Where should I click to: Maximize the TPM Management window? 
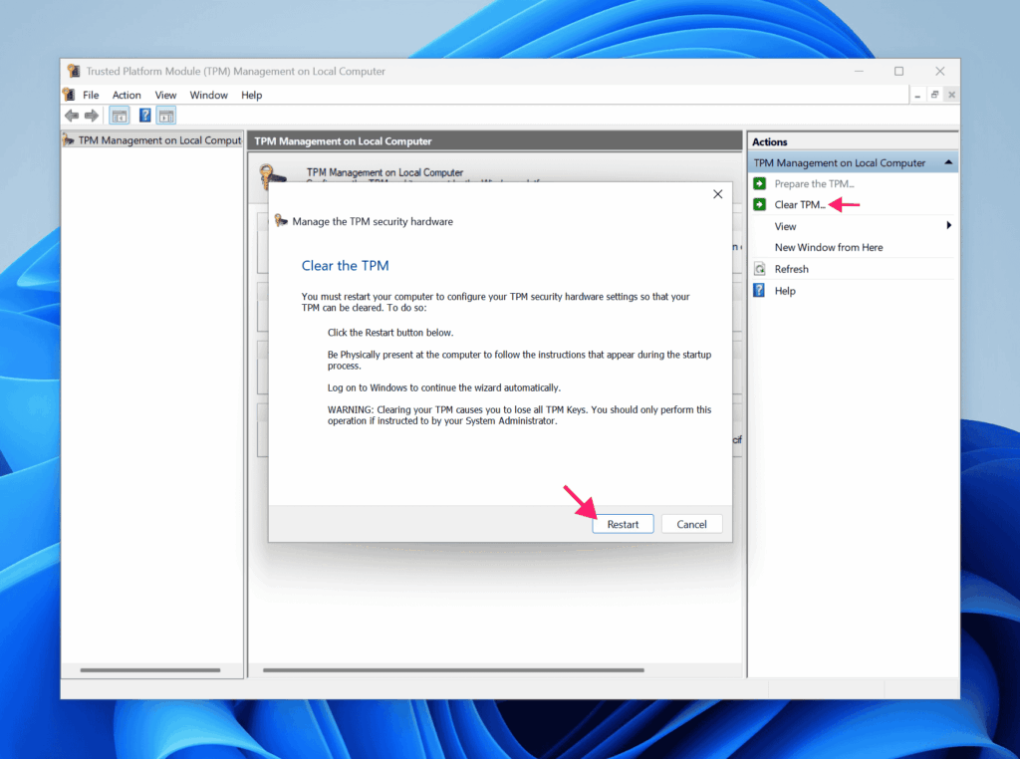[899, 71]
